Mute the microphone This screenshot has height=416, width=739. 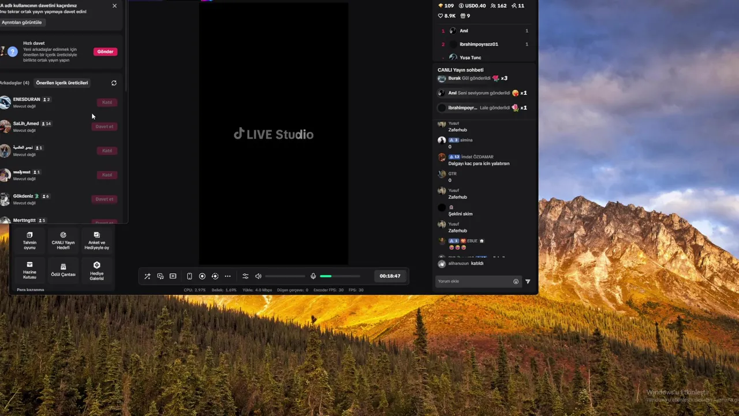[313, 276]
